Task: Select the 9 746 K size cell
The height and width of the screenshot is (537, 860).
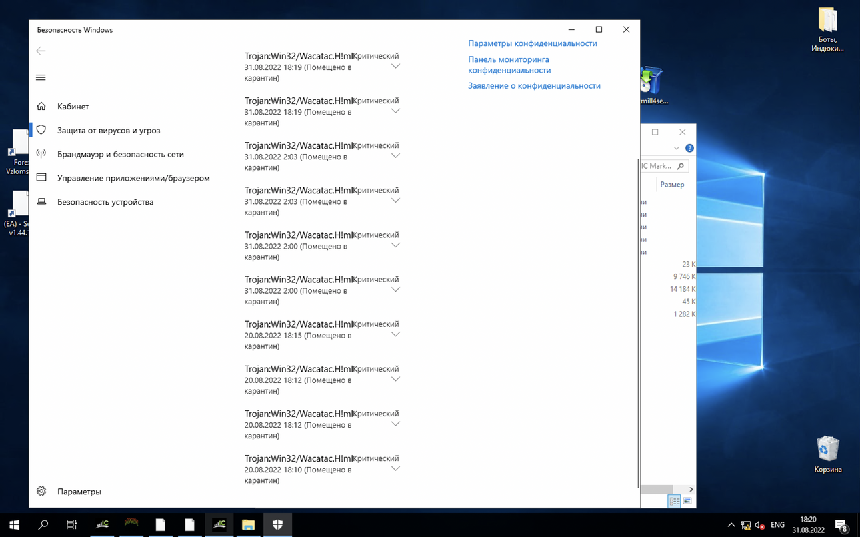Action: coord(684,277)
